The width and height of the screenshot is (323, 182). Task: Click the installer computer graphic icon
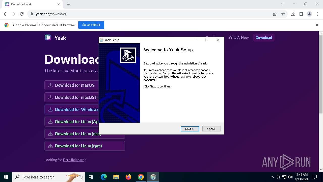128,55
